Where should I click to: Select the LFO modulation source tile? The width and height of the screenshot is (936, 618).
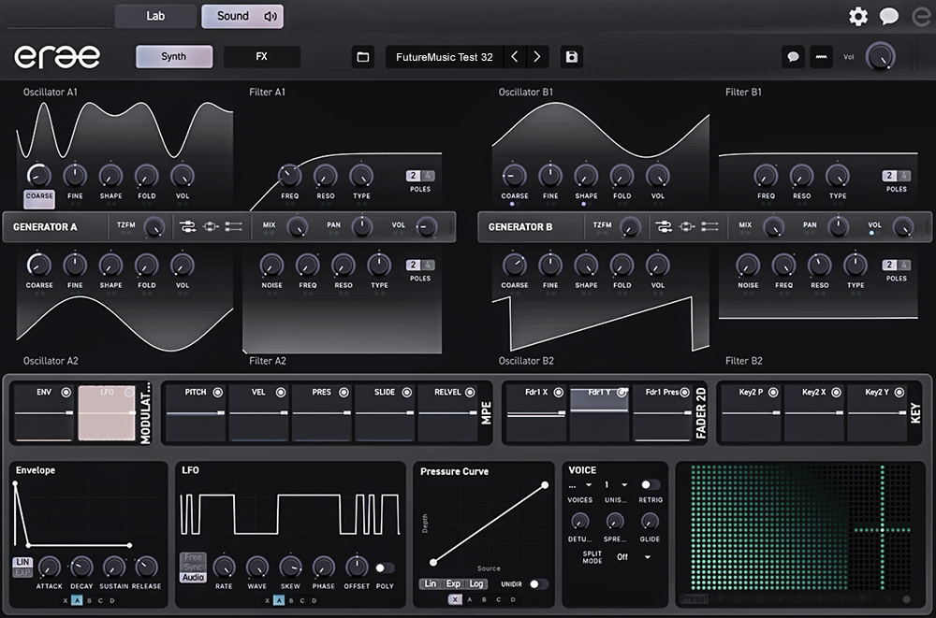click(x=107, y=413)
